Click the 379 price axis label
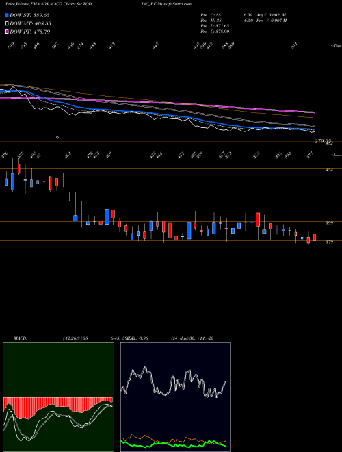 tap(329, 242)
